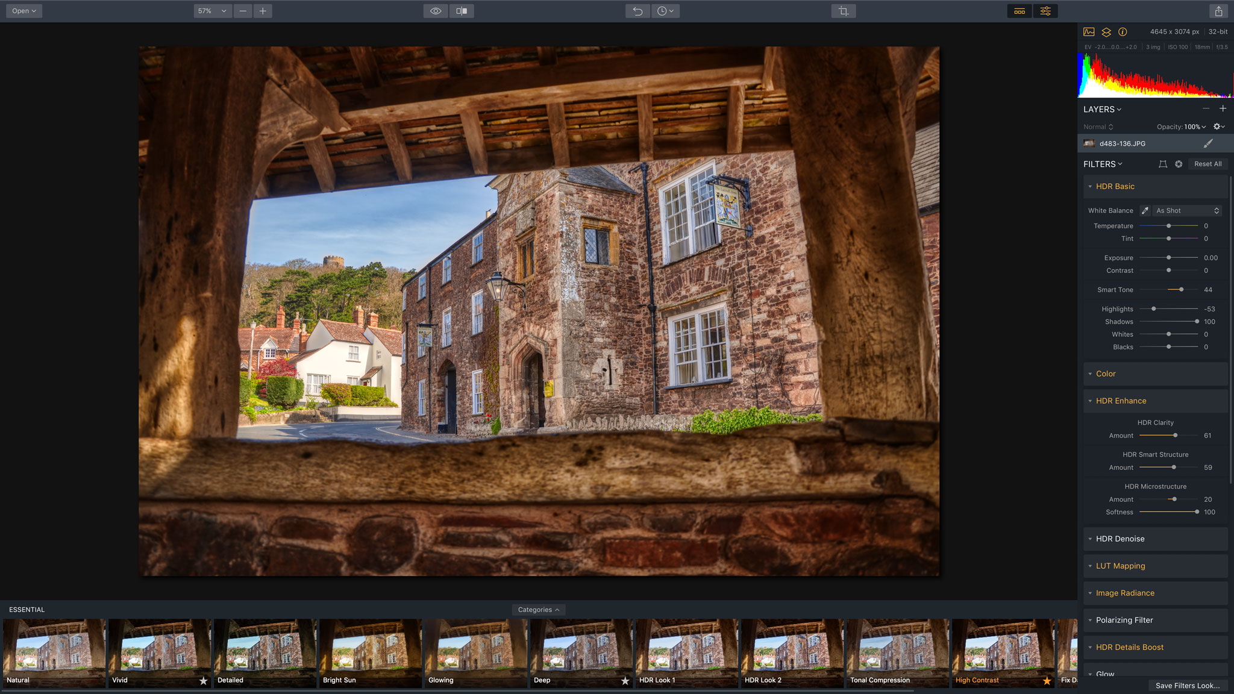Open the image info panel
This screenshot has height=694, width=1234.
[x=1123, y=32]
